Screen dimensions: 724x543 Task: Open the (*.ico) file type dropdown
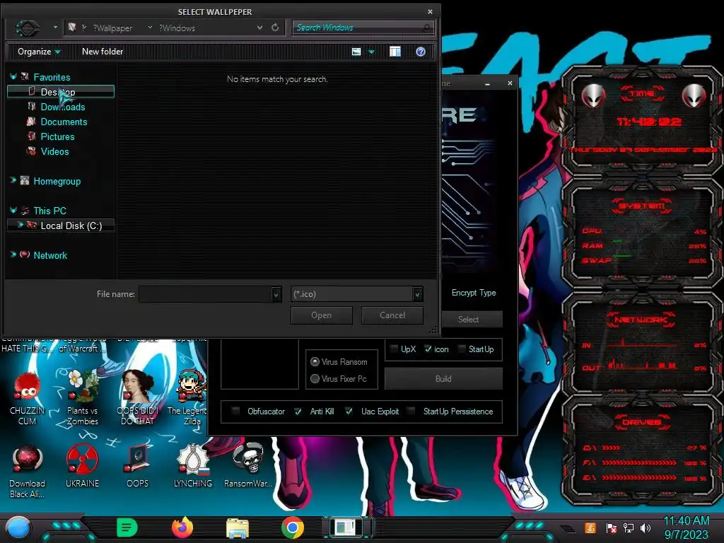pos(417,294)
